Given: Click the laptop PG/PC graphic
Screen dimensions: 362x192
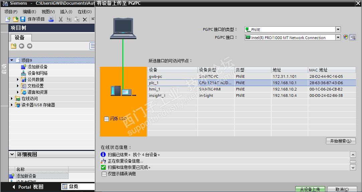Looking at the screenshot, I should pos(123,28).
